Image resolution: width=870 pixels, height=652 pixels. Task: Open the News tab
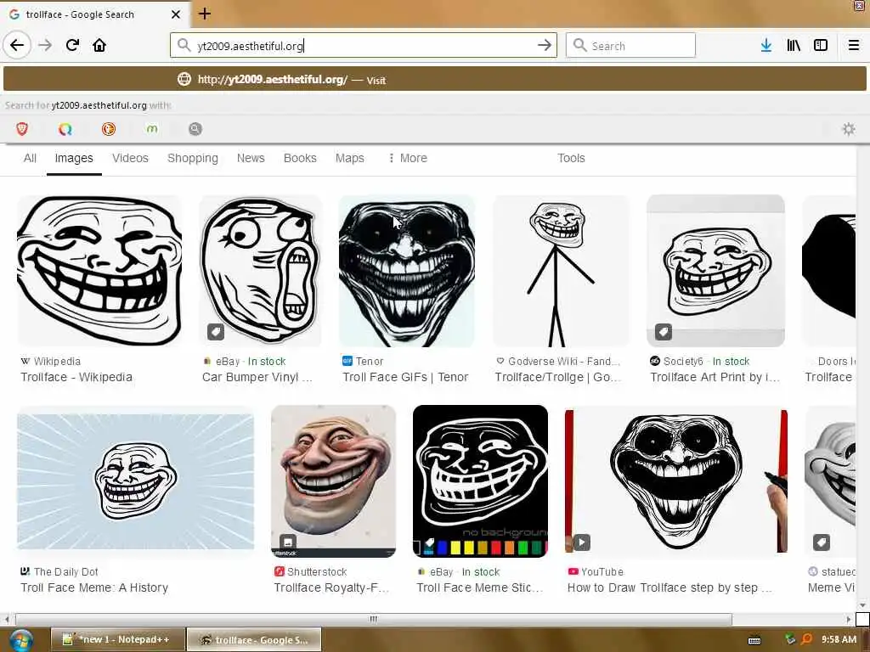[251, 158]
